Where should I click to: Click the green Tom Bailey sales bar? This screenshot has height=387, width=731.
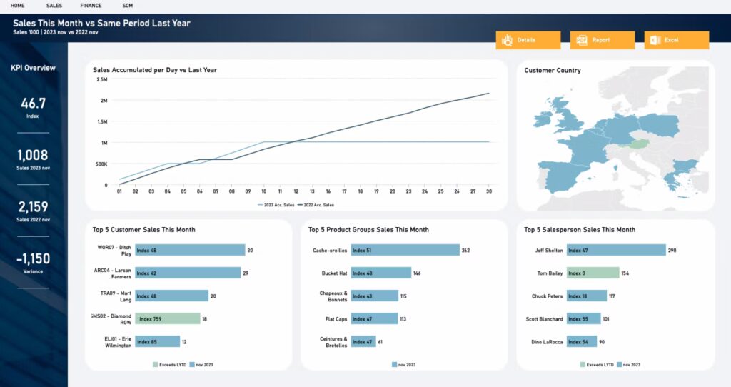(x=593, y=273)
